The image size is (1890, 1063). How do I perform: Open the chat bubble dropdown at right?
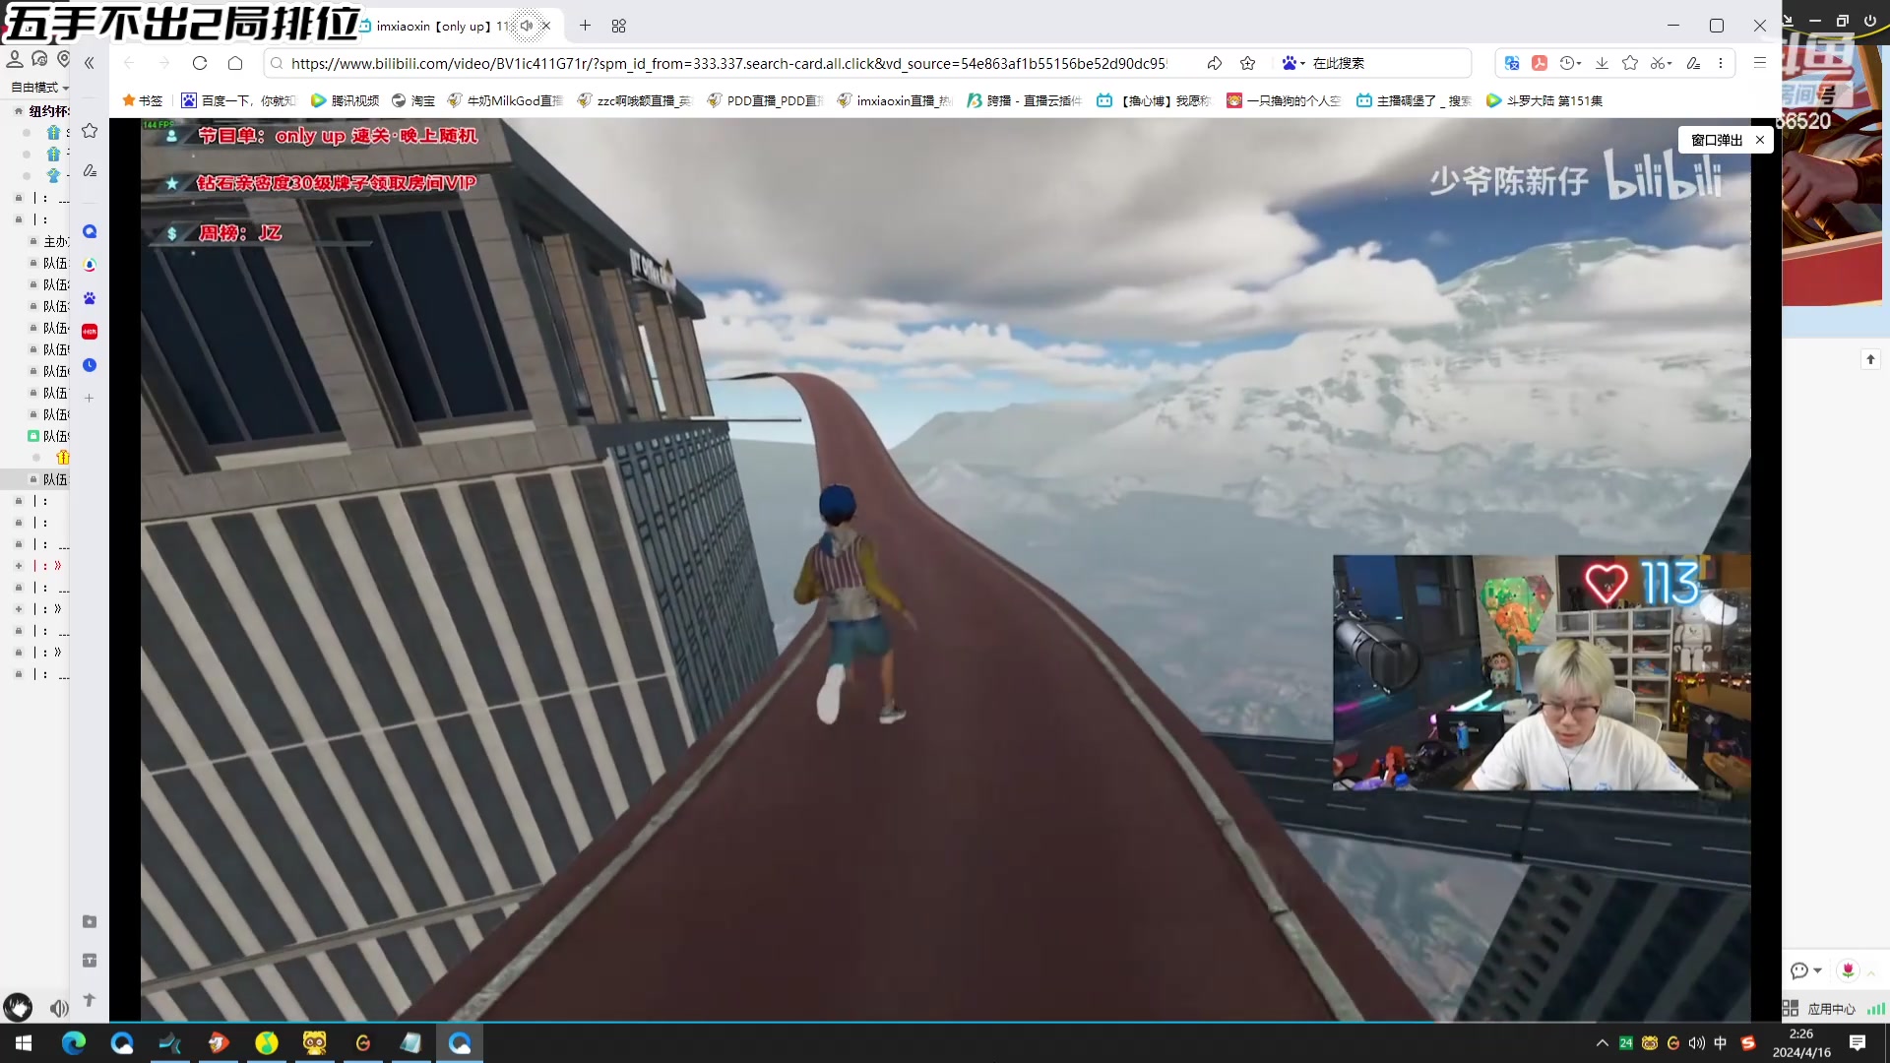[1805, 970]
